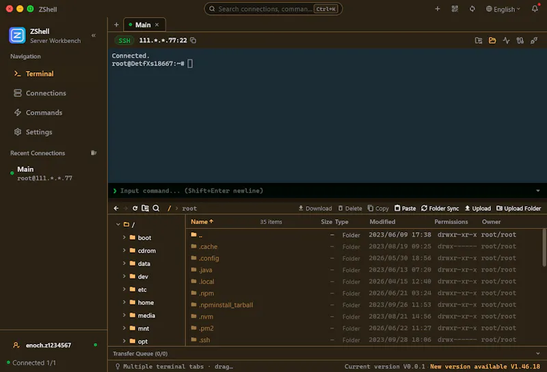Select the mnt folder in tree
This screenshot has width=547, height=372.
click(143, 328)
